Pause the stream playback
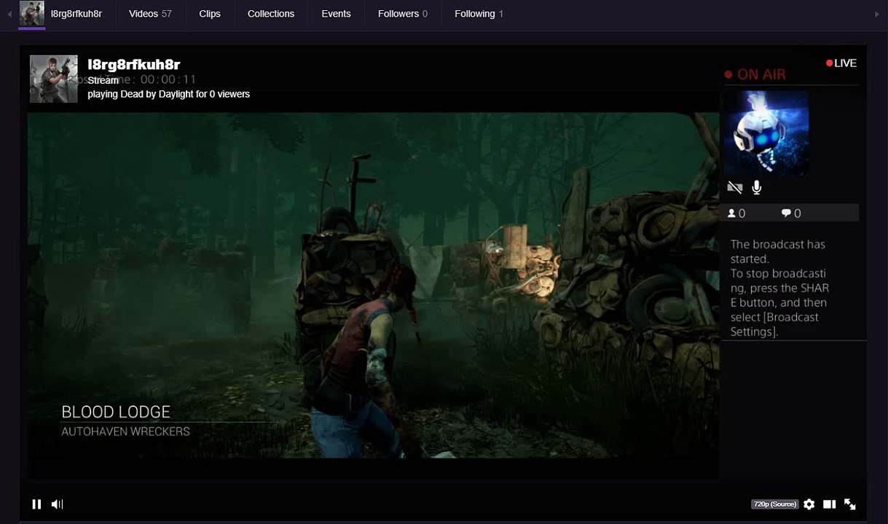This screenshot has height=524, width=888. 36,504
